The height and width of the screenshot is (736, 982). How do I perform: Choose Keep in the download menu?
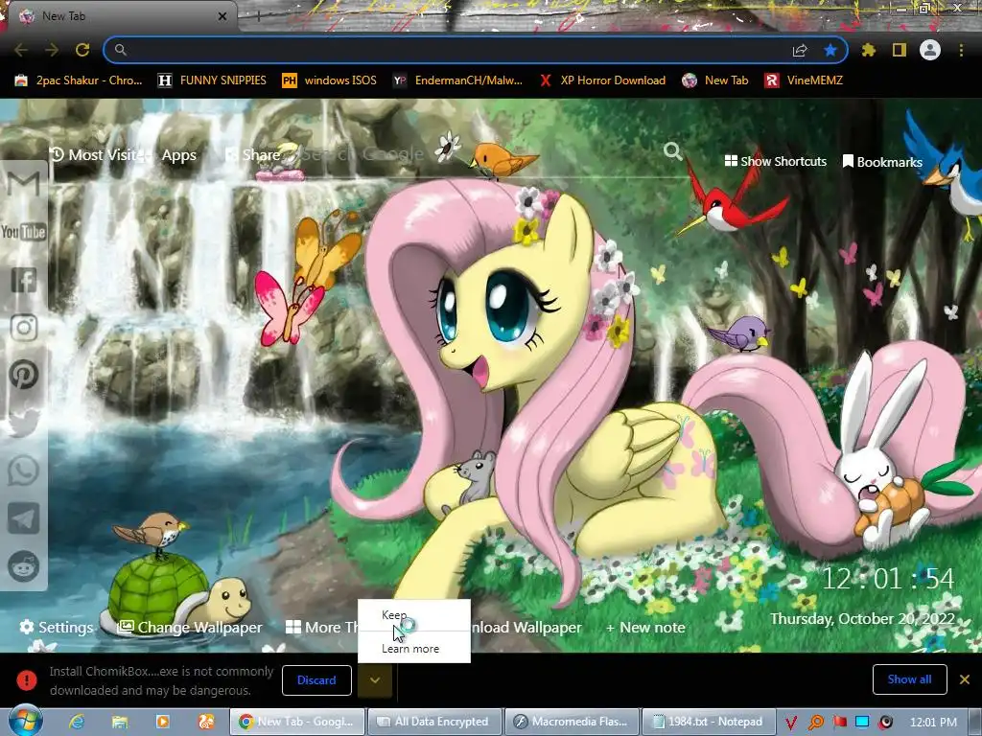point(413,615)
